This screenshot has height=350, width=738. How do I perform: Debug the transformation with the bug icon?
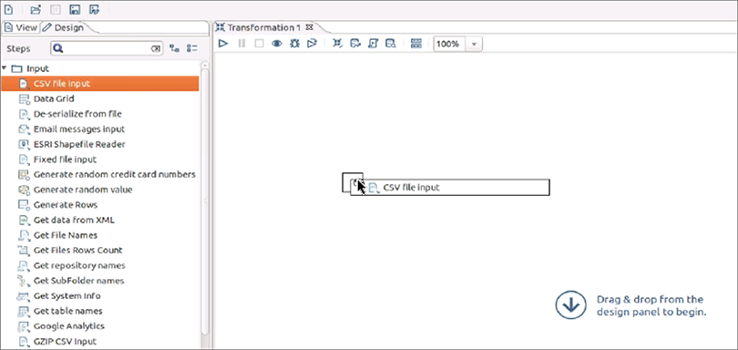(x=294, y=44)
